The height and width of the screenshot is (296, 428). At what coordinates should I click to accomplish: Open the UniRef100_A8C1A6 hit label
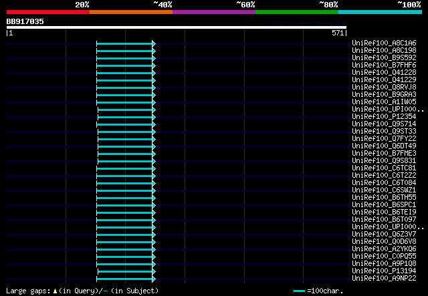(x=384, y=43)
